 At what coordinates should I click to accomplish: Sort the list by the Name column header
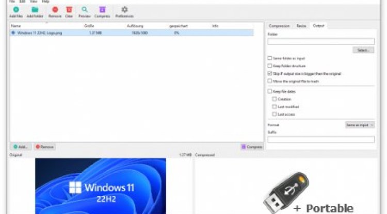tap(16, 26)
